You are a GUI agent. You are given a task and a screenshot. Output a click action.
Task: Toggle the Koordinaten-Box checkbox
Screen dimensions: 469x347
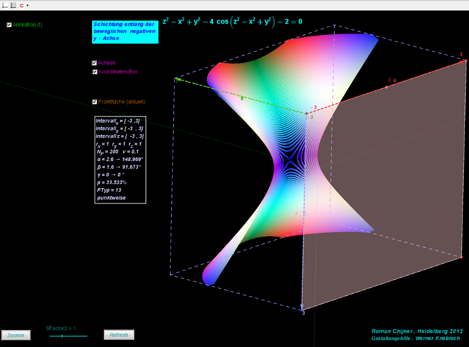95,71
